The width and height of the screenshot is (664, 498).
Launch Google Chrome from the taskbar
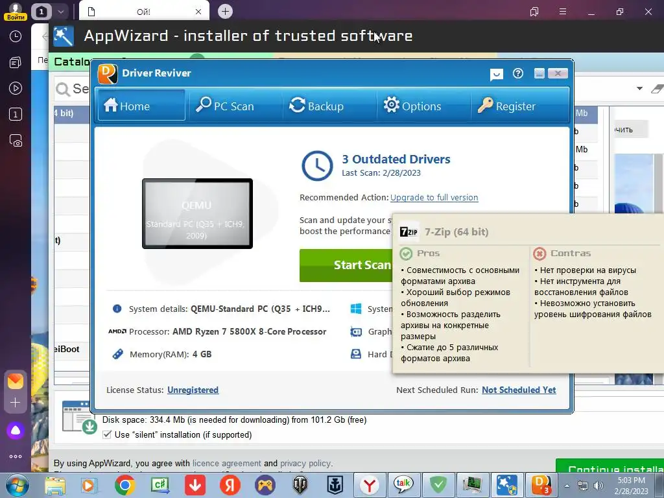[x=124, y=485]
